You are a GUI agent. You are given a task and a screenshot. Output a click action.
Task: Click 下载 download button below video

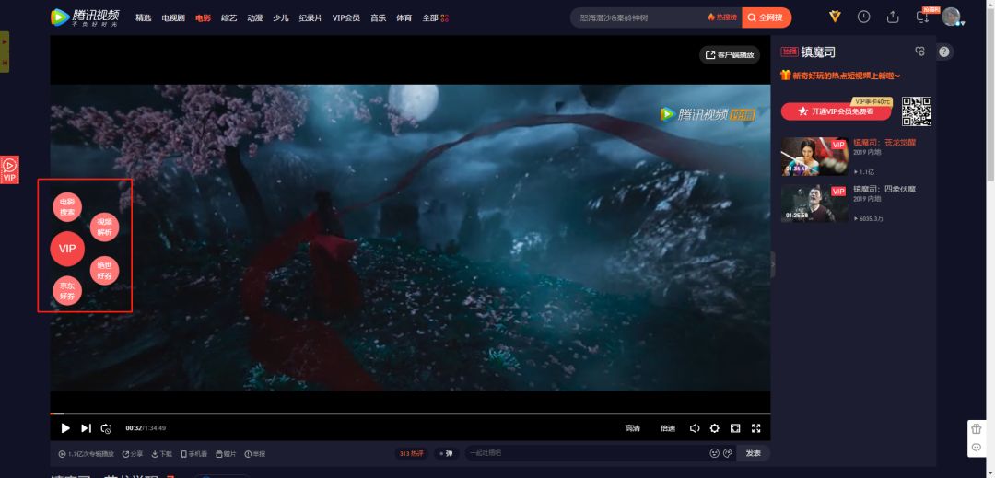162,454
